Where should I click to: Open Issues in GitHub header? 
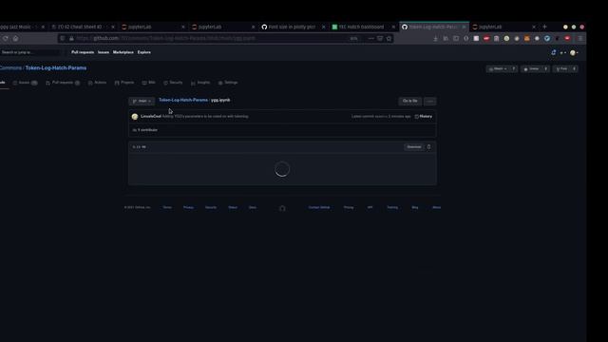tap(104, 52)
